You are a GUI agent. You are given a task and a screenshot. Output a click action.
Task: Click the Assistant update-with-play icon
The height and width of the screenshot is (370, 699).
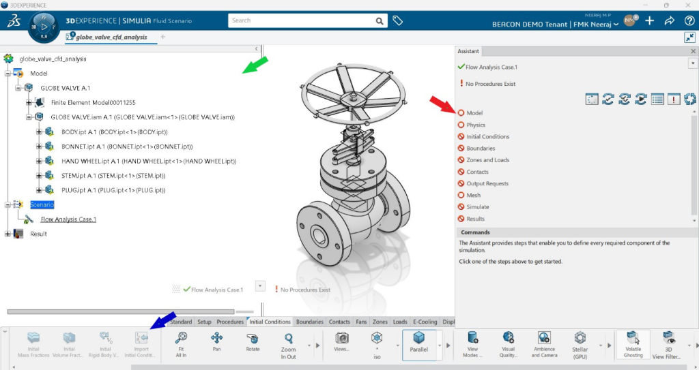tap(640, 99)
